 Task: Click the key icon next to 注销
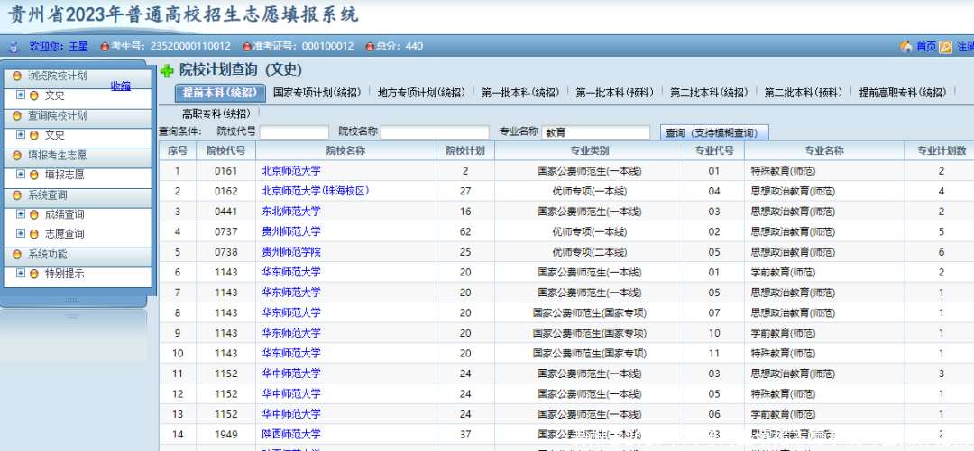(945, 46)
